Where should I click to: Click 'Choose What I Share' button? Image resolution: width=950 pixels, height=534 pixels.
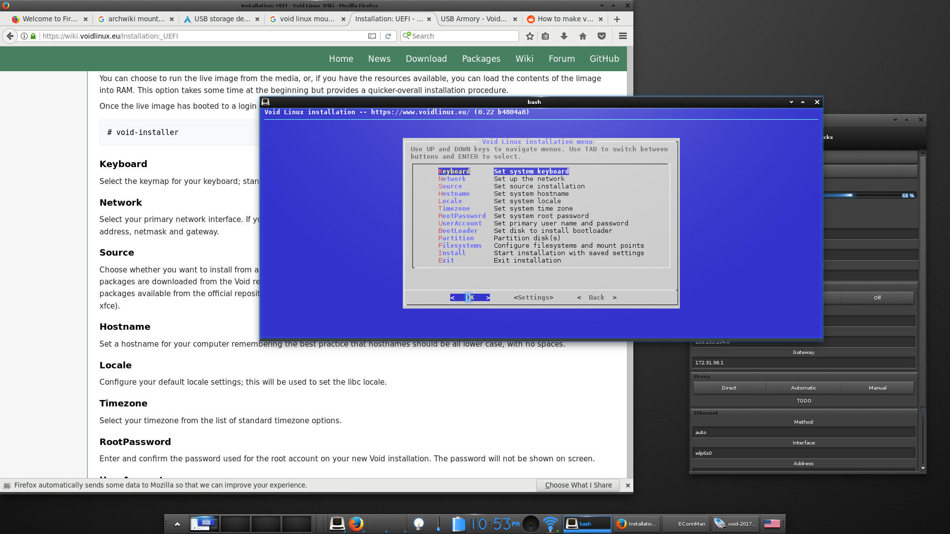tap(578, 486)
